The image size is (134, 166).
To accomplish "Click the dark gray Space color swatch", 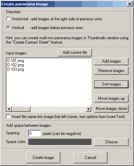I will (60, 142).
